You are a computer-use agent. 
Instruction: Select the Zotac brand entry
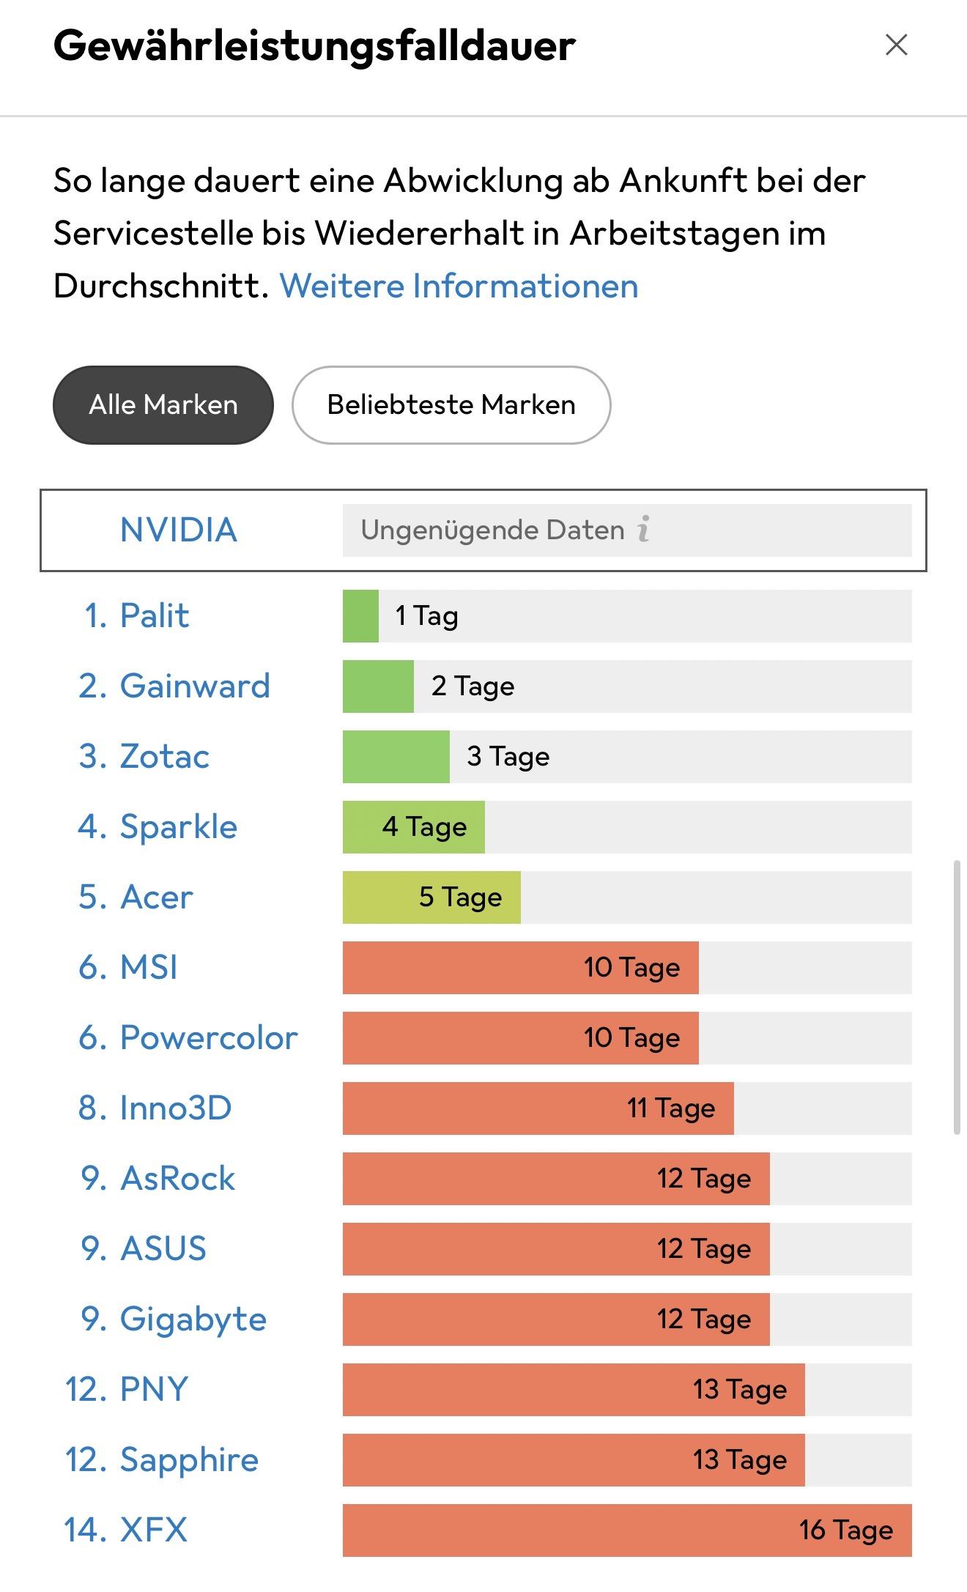click(x=164, y=756)
